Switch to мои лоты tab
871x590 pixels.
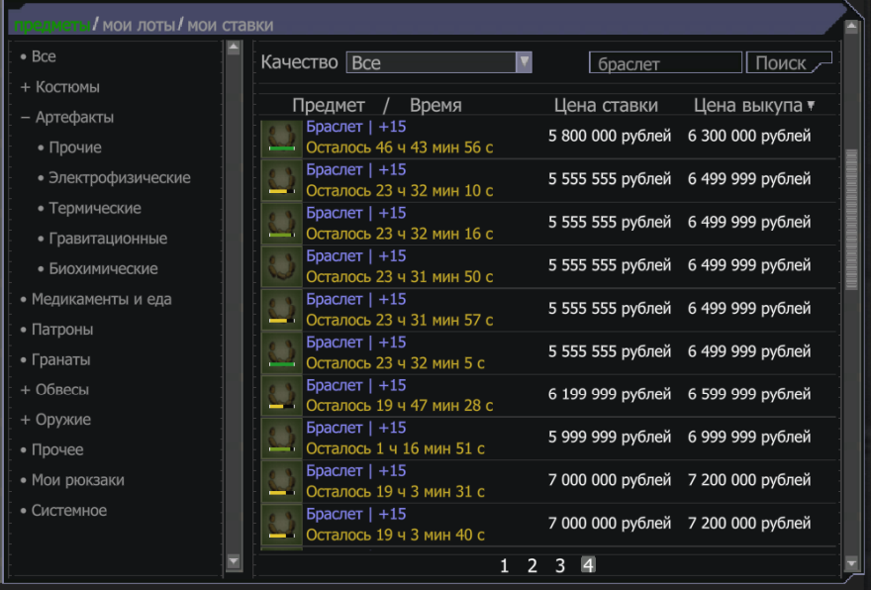tap(139, 25)
